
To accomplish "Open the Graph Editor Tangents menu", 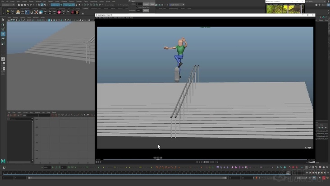I will [x=37, y=112].
